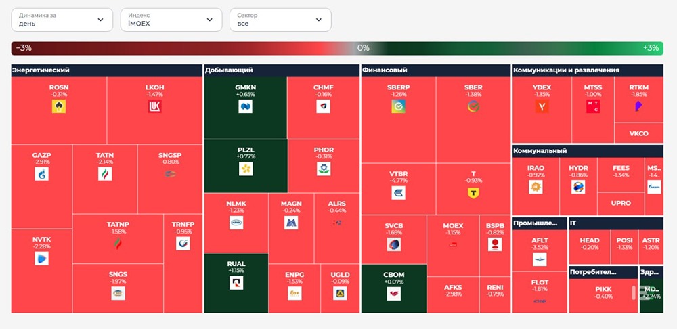Open the HEAD -0.20% tile

pyautogui.click(x=590, y=247)
